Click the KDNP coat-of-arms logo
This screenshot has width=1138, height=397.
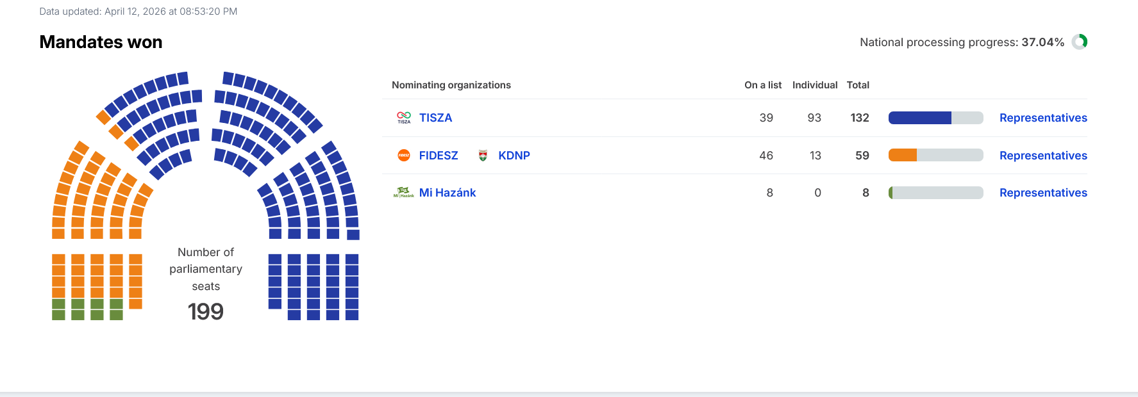483,155
